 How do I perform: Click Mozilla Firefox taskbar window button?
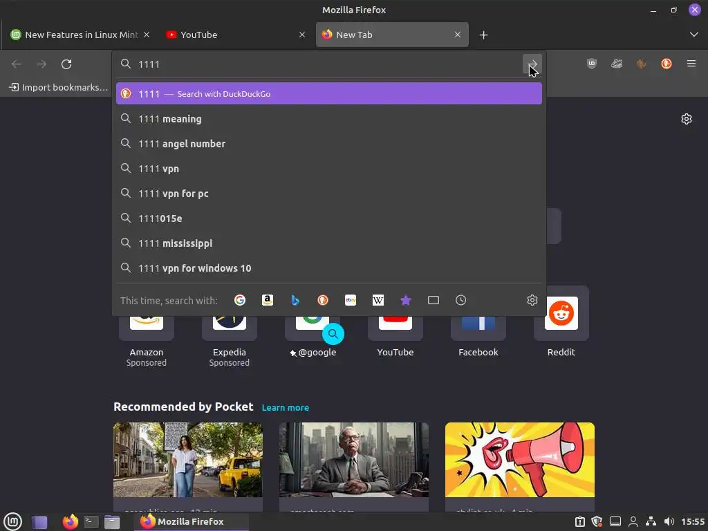point(191,521)
